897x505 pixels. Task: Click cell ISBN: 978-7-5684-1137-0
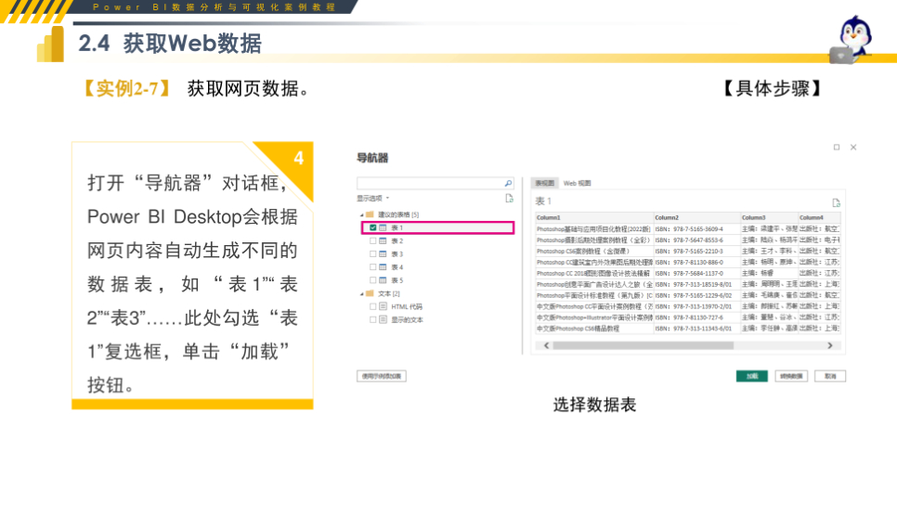tap(696, 273)
